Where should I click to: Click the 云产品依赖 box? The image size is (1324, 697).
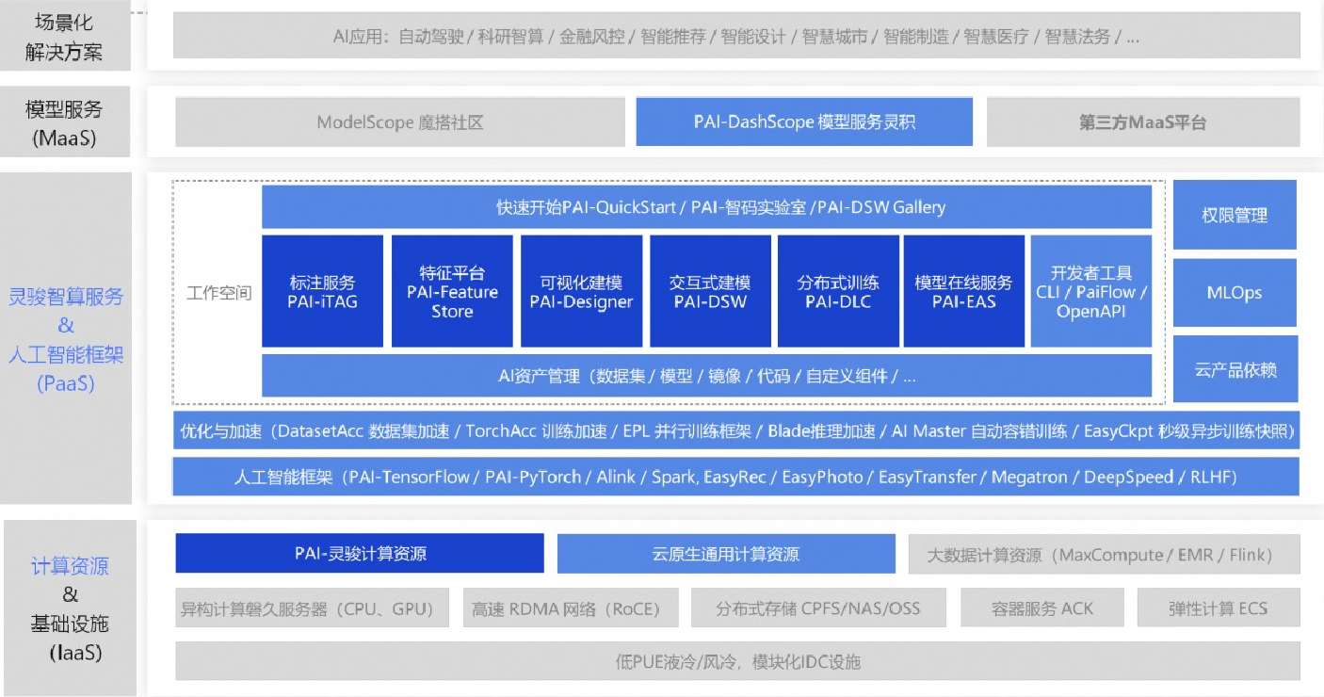(1235, 369)
